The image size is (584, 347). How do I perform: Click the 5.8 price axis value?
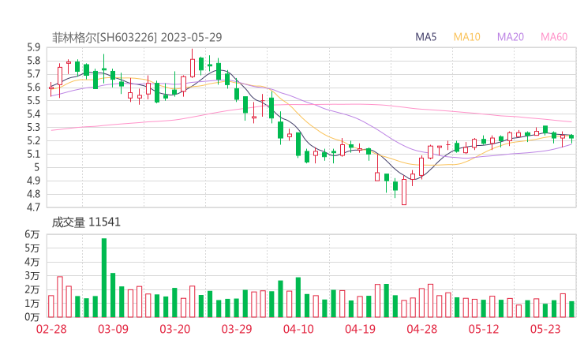click(33, 61)
